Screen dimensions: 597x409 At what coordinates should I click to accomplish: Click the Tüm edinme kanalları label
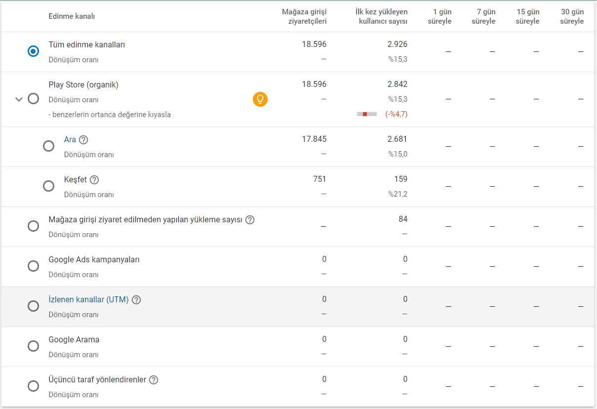[x=87, y=45]
